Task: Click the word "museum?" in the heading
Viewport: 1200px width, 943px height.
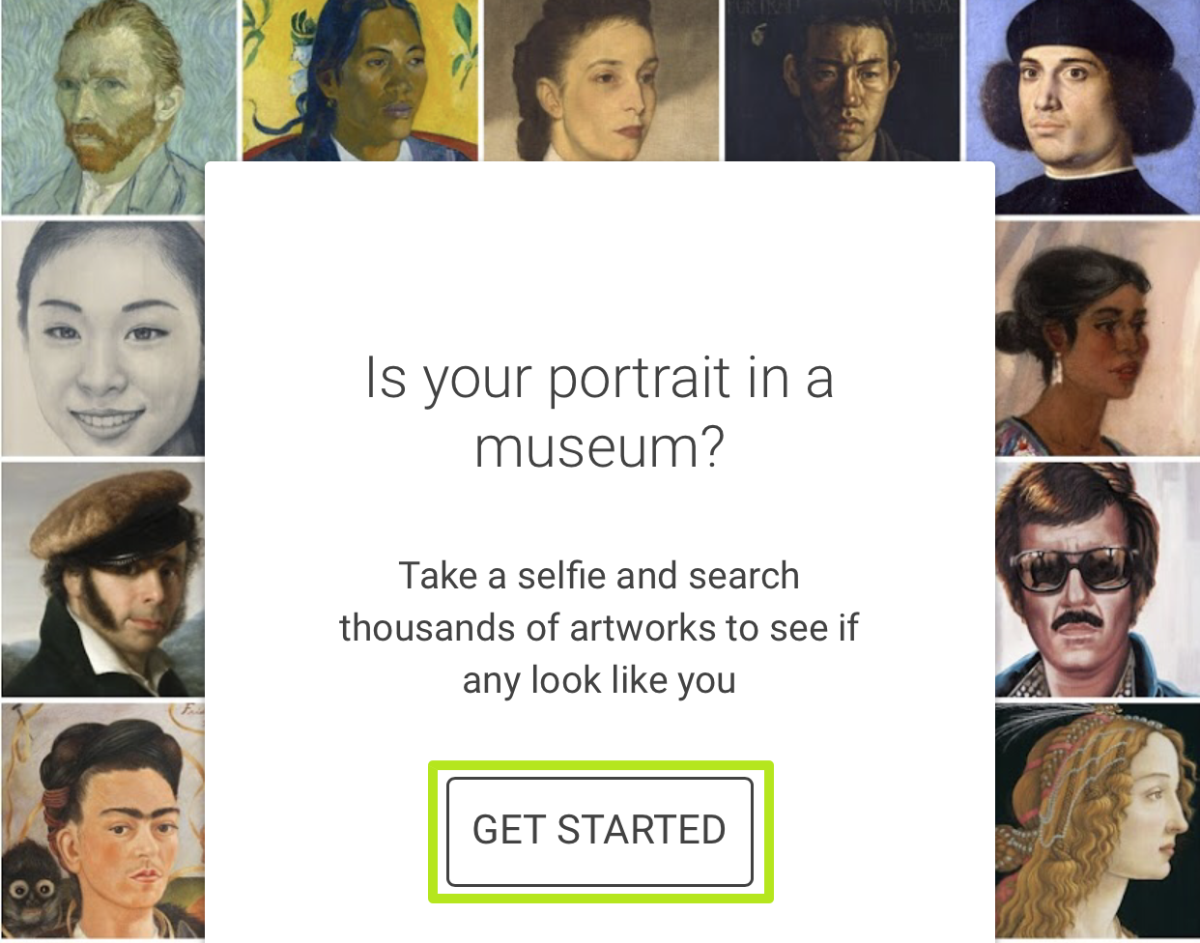Action: (x=599, y=448)
